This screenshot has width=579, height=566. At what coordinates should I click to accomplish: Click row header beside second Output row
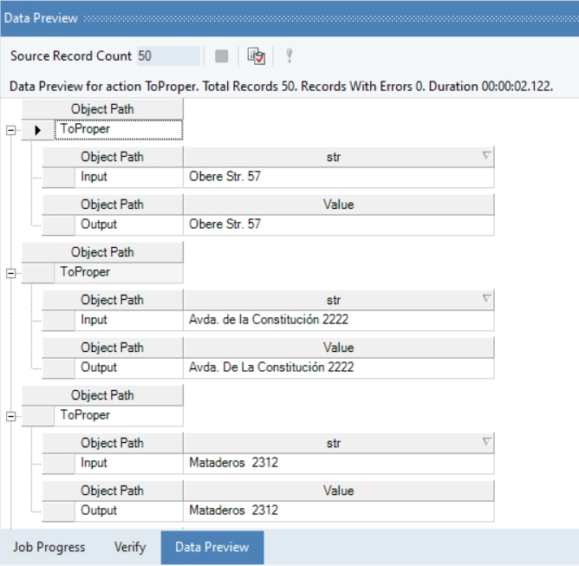(58, 368)
